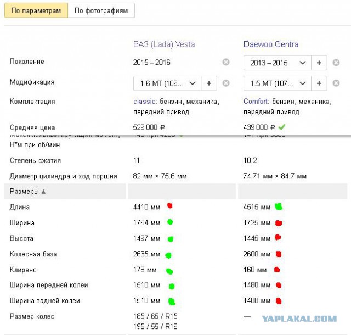Screen dimensions: 351x335
Task: Add another Vesta modification with plus button
Action: [209, 83]
